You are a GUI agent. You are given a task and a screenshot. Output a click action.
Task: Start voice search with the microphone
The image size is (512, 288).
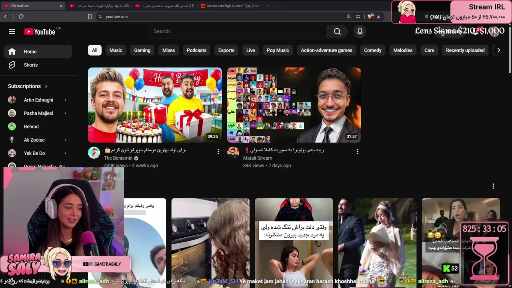point(360,31)
